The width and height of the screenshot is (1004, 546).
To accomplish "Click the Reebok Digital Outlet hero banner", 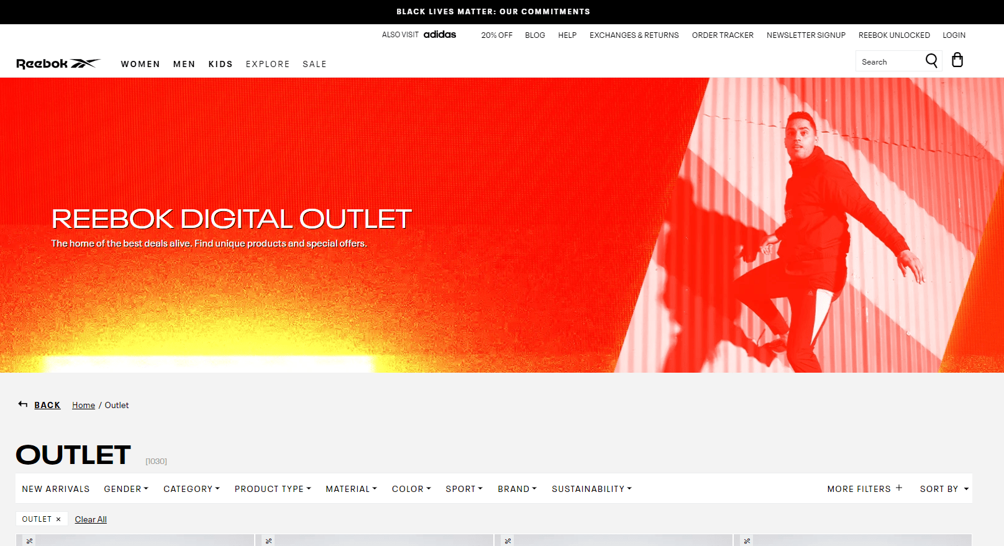I will pyautogui.click(x=502, y=225).
